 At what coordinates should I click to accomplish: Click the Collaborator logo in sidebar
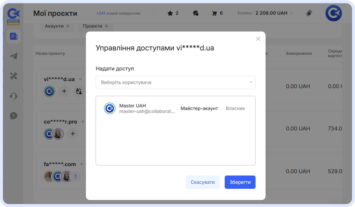(x=13, y=13)
